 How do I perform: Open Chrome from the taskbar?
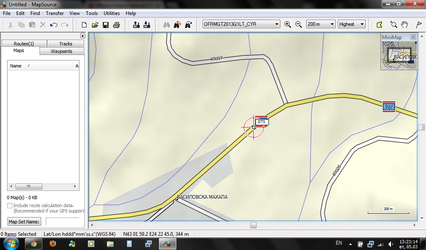pos(34,244)
